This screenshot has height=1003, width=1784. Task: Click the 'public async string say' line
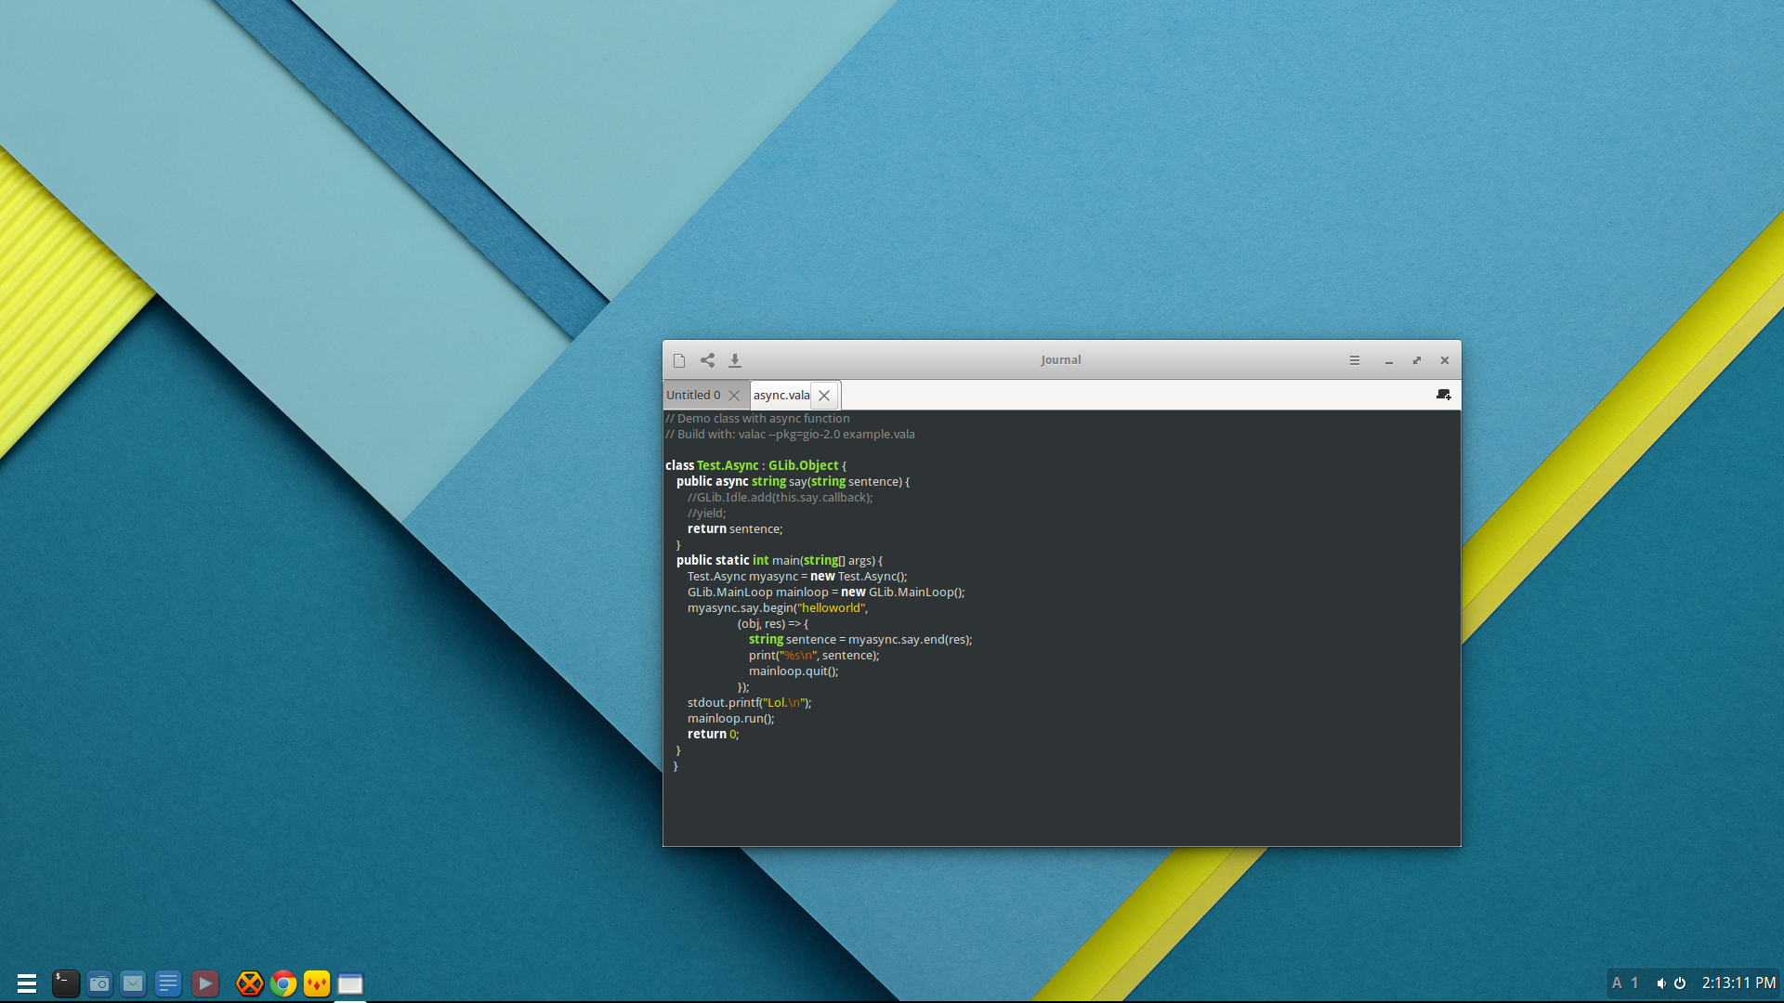(793, 482)
